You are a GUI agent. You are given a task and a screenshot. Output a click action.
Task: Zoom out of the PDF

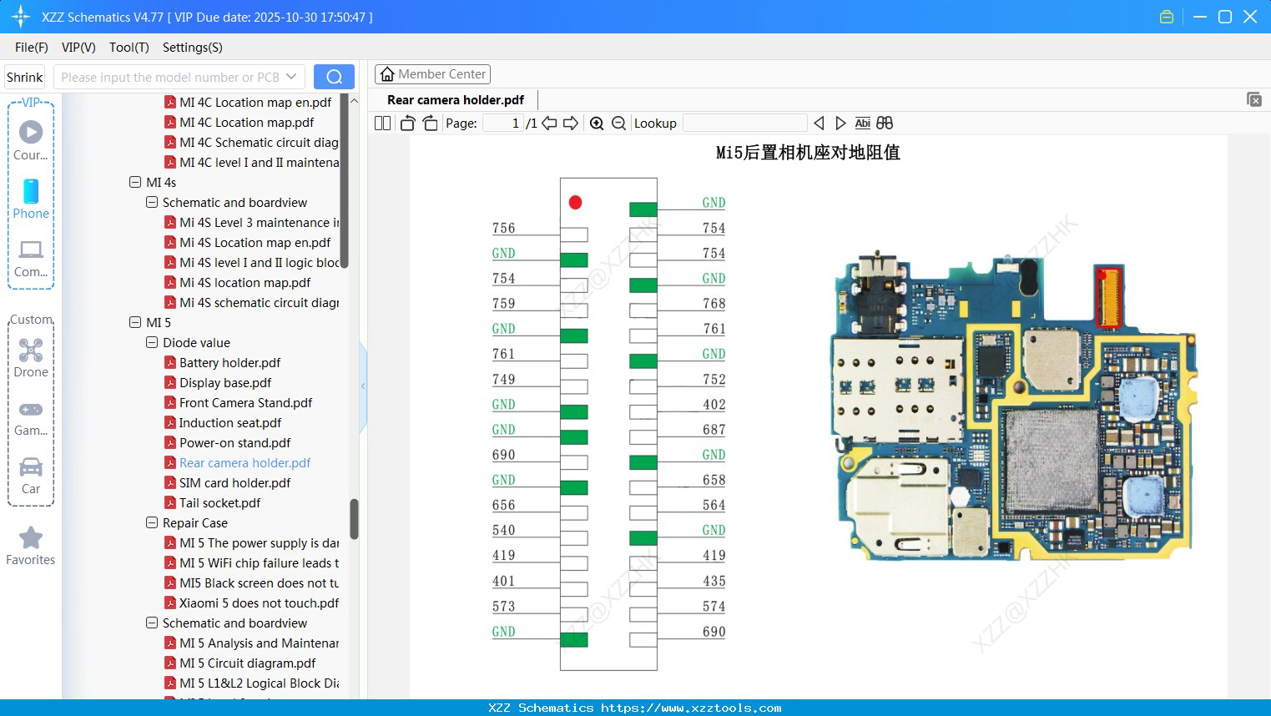coord(618,123)
